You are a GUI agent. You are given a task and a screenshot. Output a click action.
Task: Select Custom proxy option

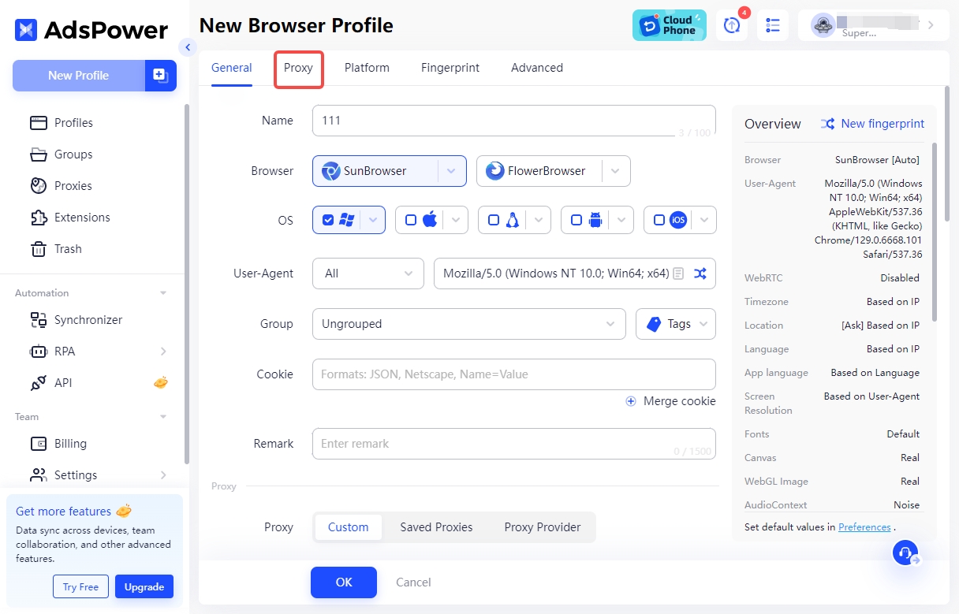(349, 527)
